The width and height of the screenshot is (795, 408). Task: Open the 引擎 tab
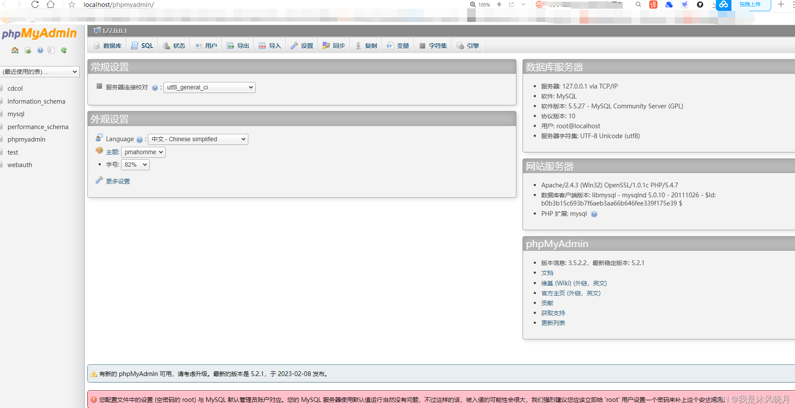[x=468, y=46]
